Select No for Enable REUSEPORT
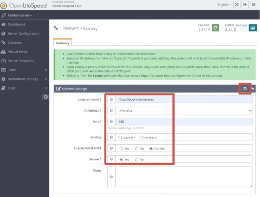260x197 pixels. tap(136, 149)
